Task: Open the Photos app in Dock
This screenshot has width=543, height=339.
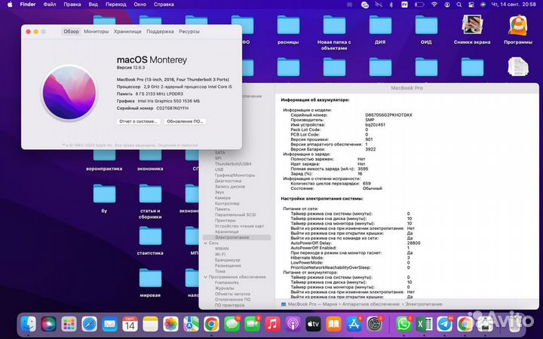Action: tap(170, 324)
